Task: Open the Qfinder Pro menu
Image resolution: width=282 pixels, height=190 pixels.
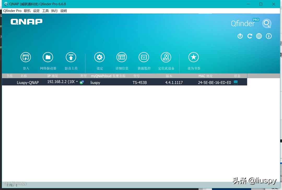Action: [x=12, y=11]
